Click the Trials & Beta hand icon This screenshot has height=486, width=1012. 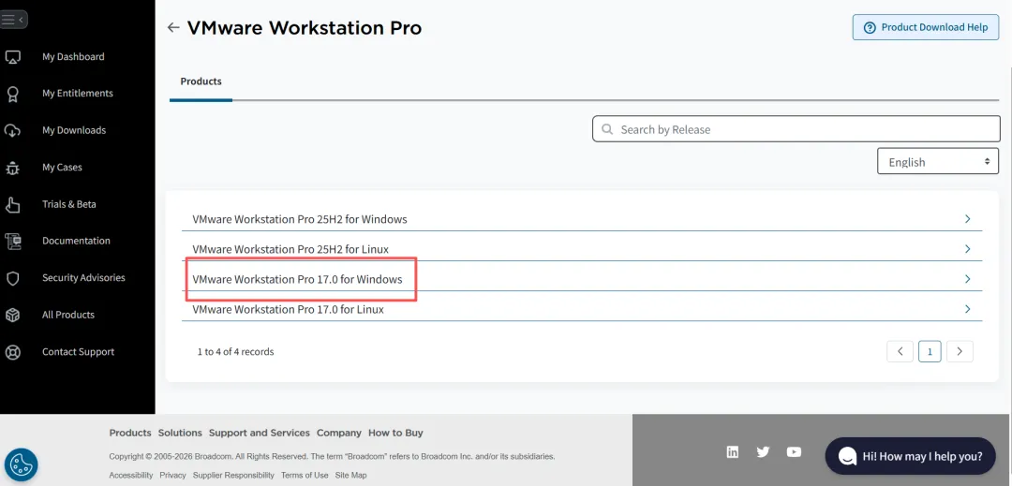point(13,205)
